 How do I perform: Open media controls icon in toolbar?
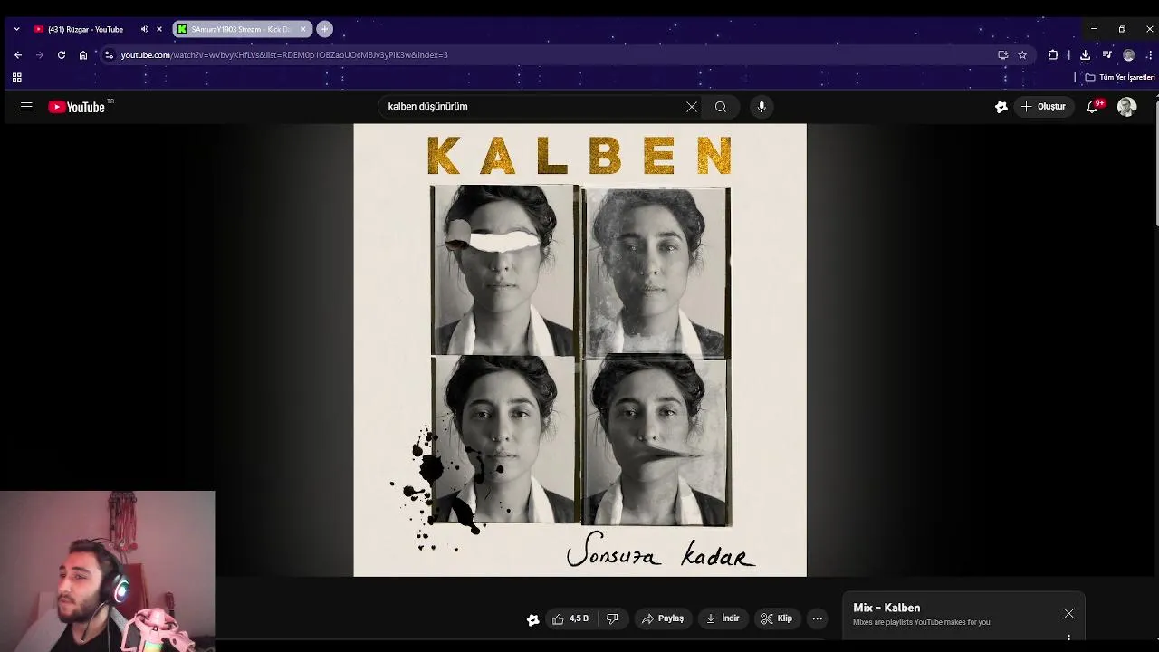pos(1106,55)
